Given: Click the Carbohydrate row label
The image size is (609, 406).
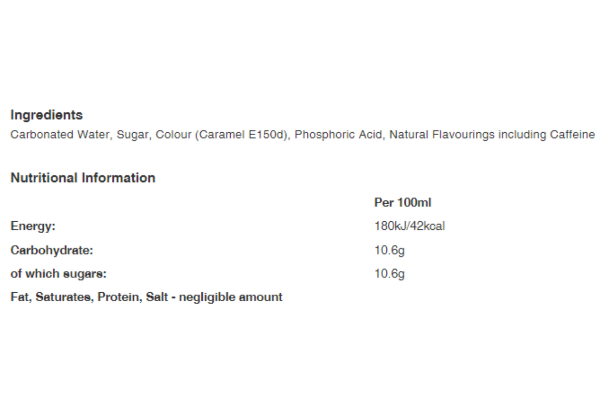Looking at the screenshot, I should pos(52,250).
